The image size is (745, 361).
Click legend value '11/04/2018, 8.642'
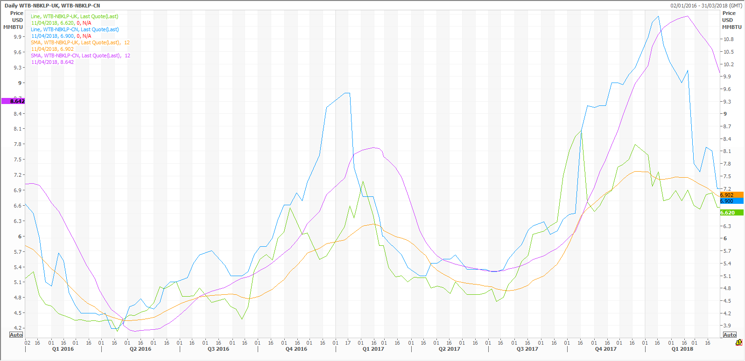tap(52, 62)
